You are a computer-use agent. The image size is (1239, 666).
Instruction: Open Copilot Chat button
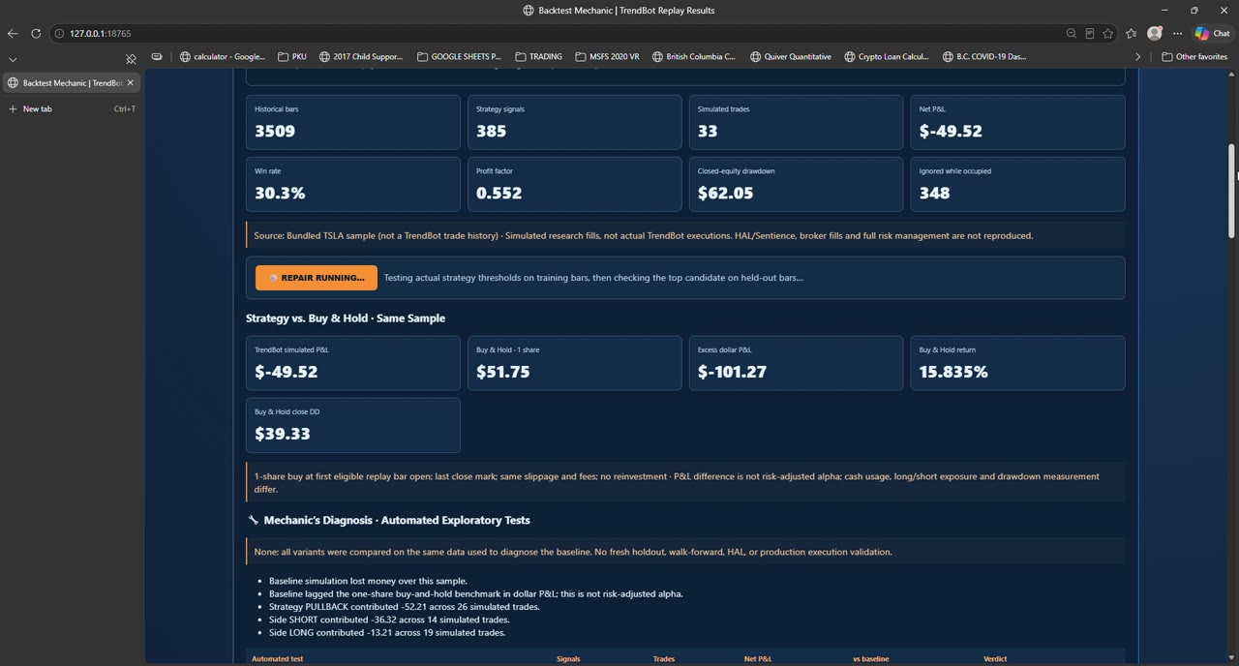[x=1213, y=33]
